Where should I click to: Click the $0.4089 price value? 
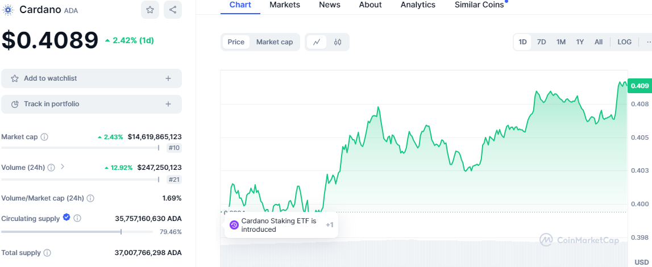(x=51, y=40)
